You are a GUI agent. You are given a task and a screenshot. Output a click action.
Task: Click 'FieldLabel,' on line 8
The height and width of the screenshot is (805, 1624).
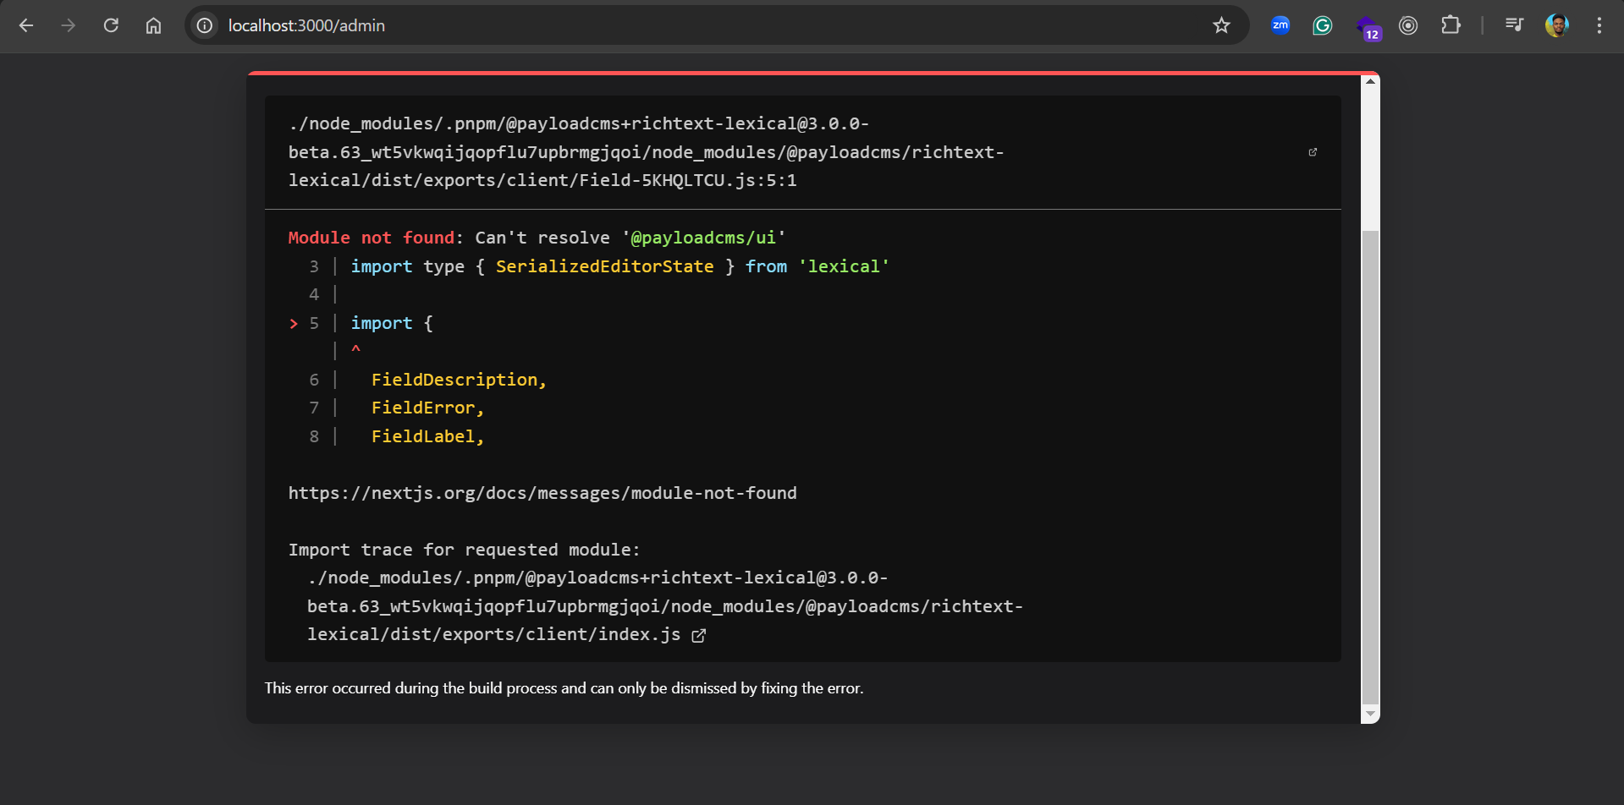pyautogui.click(x=428, y=436)
